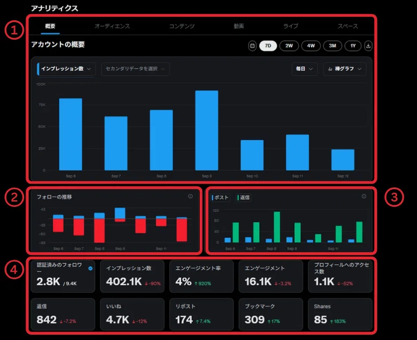Click the Sep 7 impressions bar

pos(116,143)
